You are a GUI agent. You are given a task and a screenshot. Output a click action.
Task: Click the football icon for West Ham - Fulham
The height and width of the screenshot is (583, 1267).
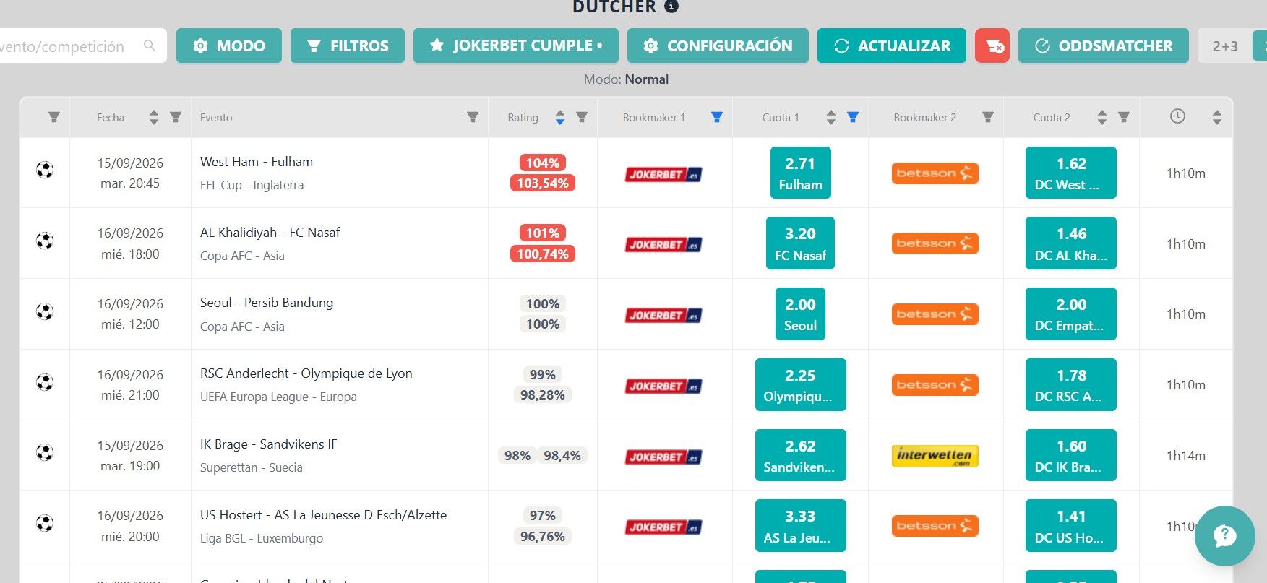click(x=45, y=170)
